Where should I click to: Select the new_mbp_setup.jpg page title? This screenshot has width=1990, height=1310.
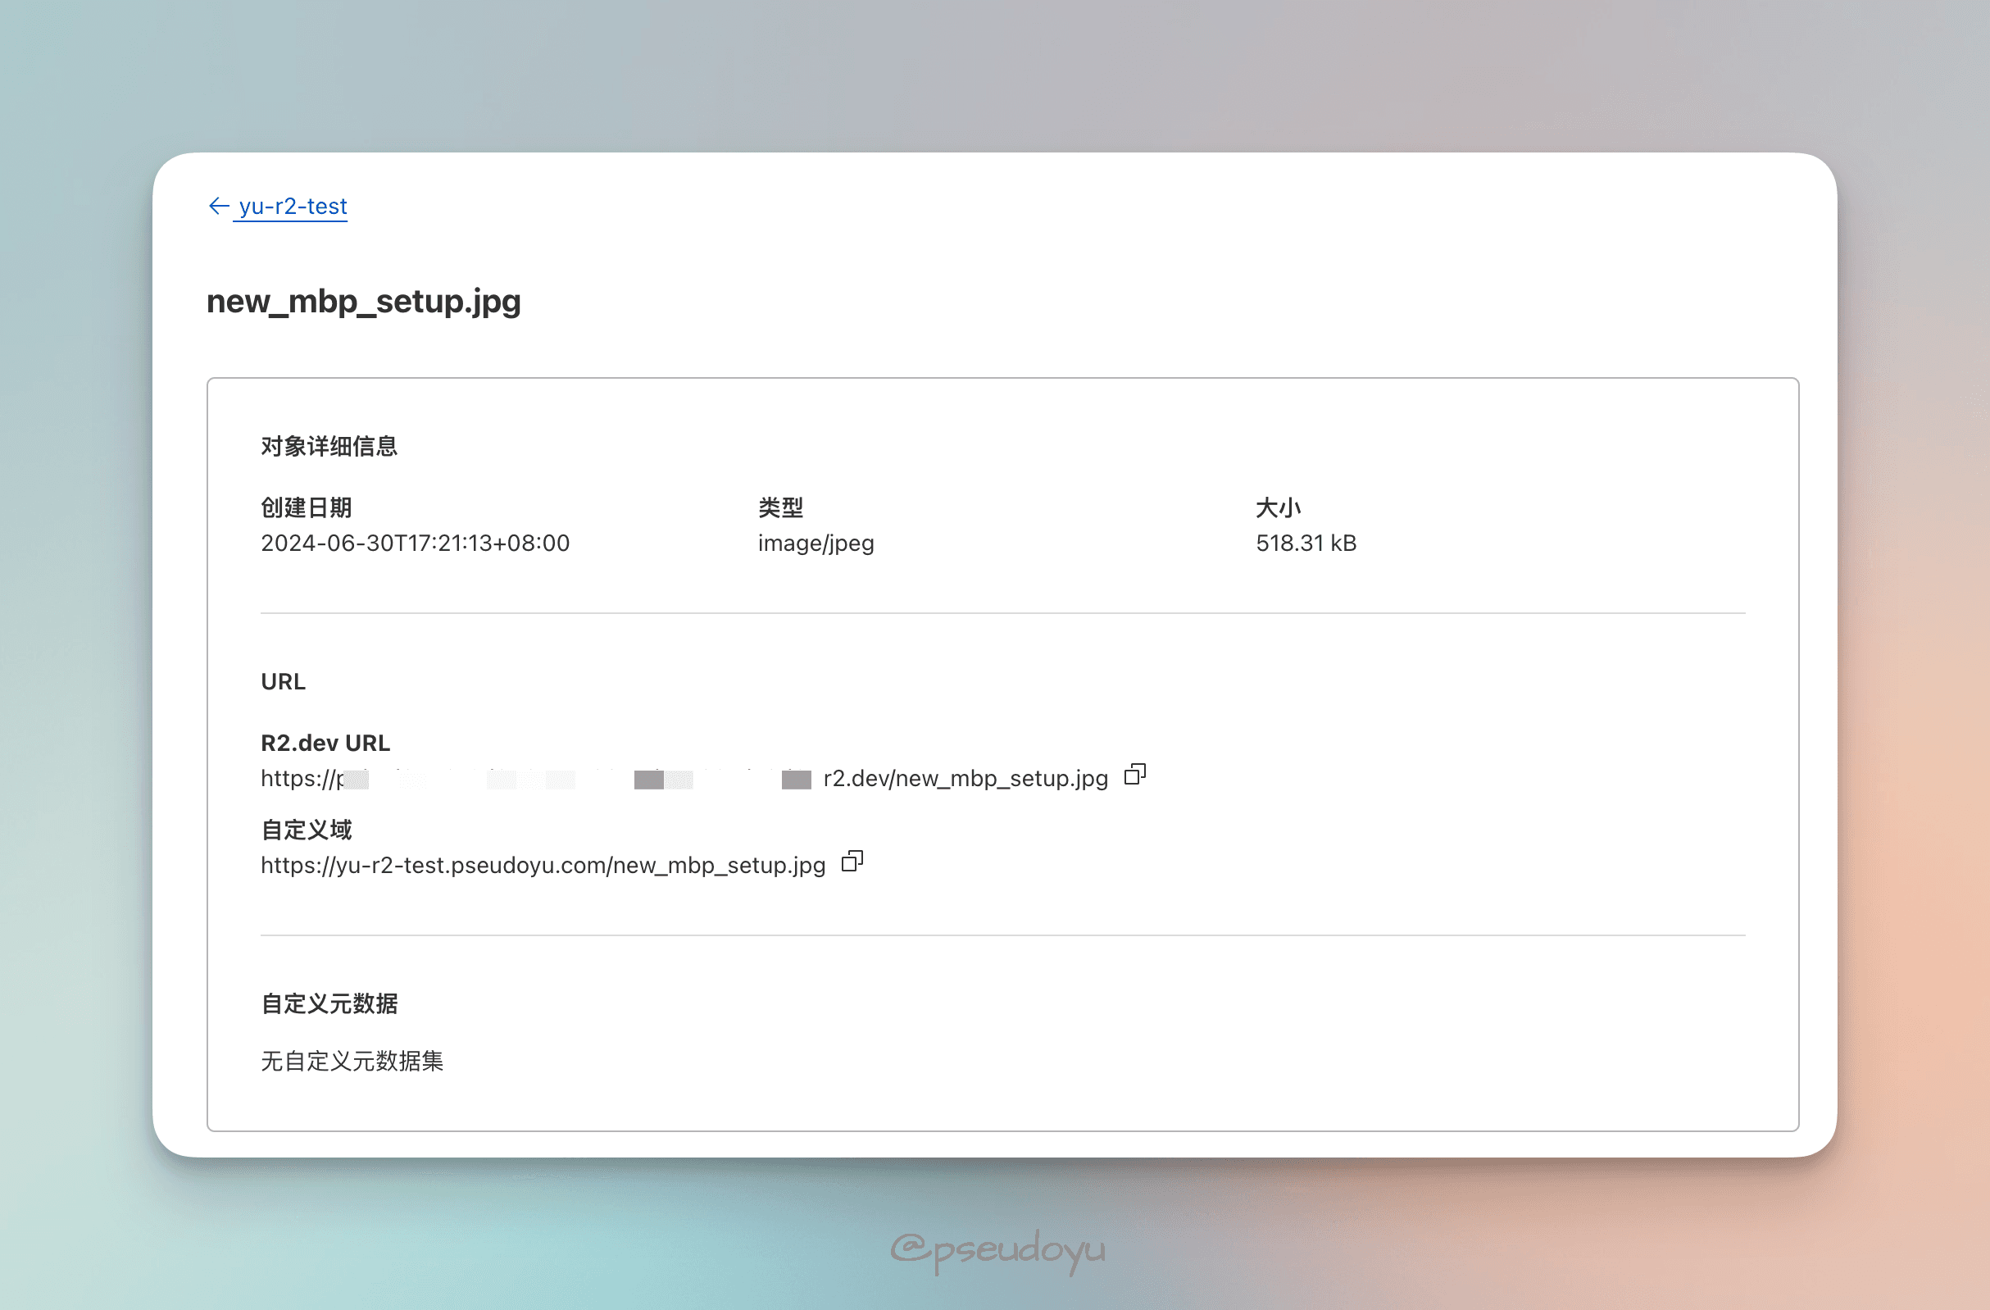[364, 301]
